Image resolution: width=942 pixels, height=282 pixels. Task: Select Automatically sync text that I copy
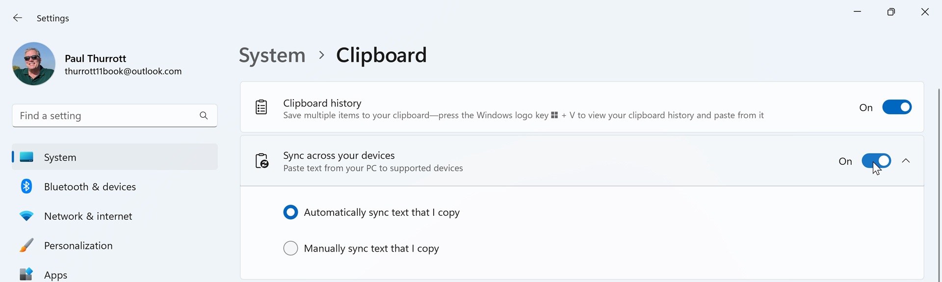point(290,212)
